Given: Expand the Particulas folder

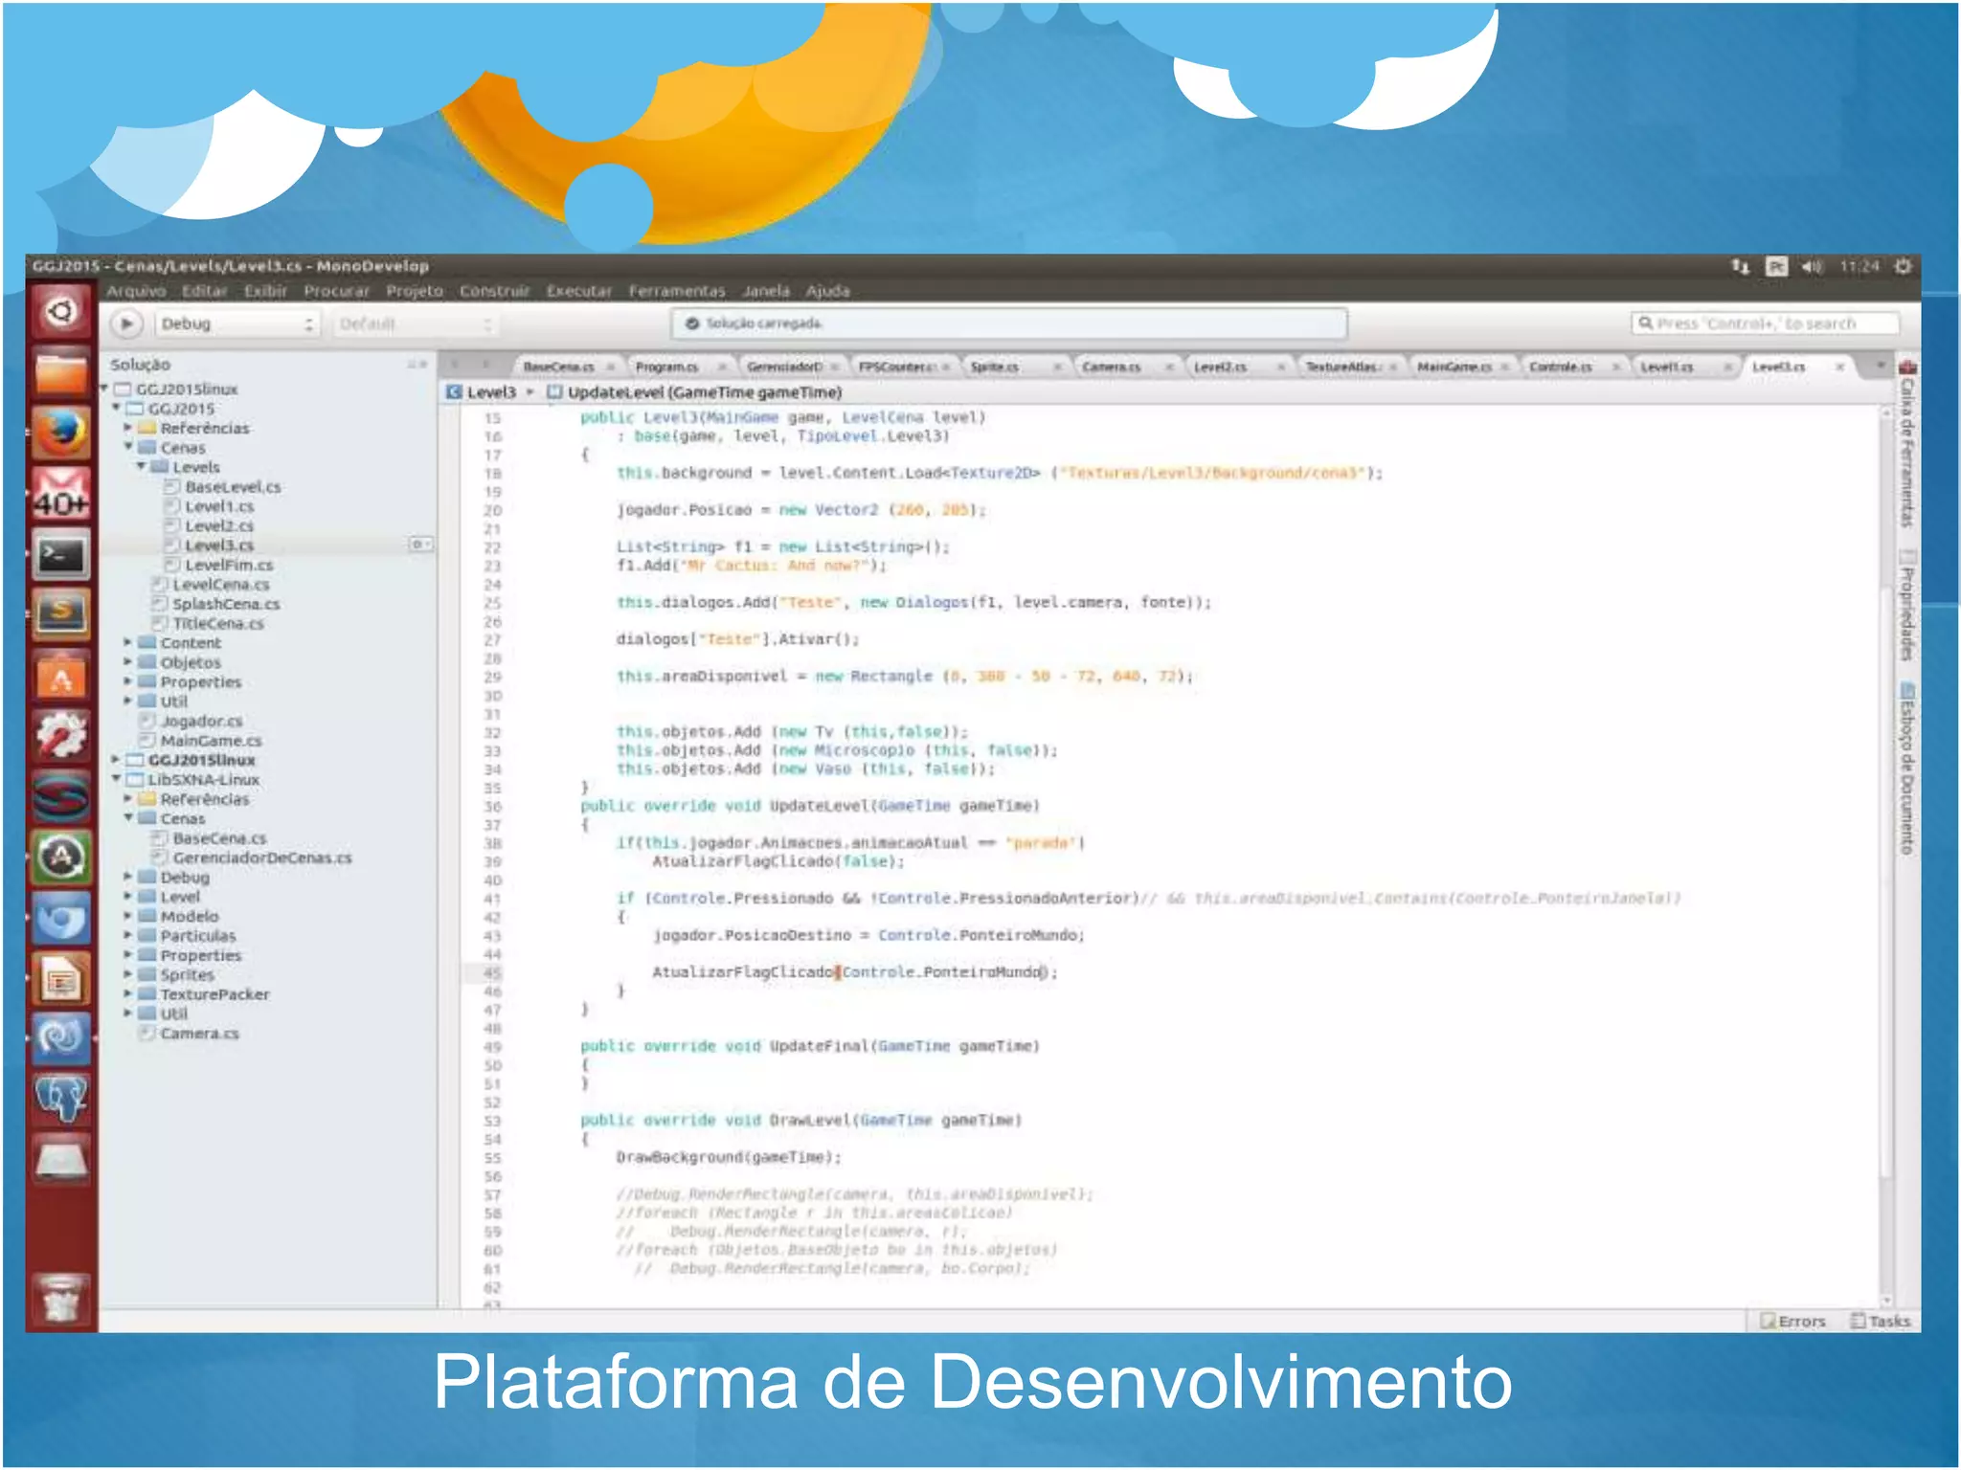Looking at the screenshot, I should (x=128, y=935).
